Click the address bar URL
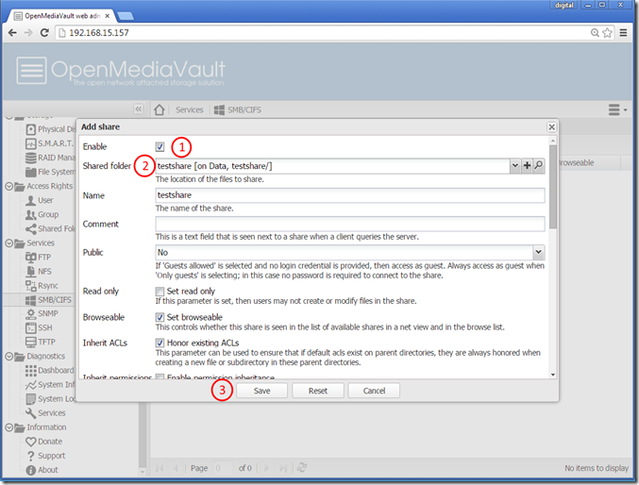This screenshot has width=639, height=485. 99,33
